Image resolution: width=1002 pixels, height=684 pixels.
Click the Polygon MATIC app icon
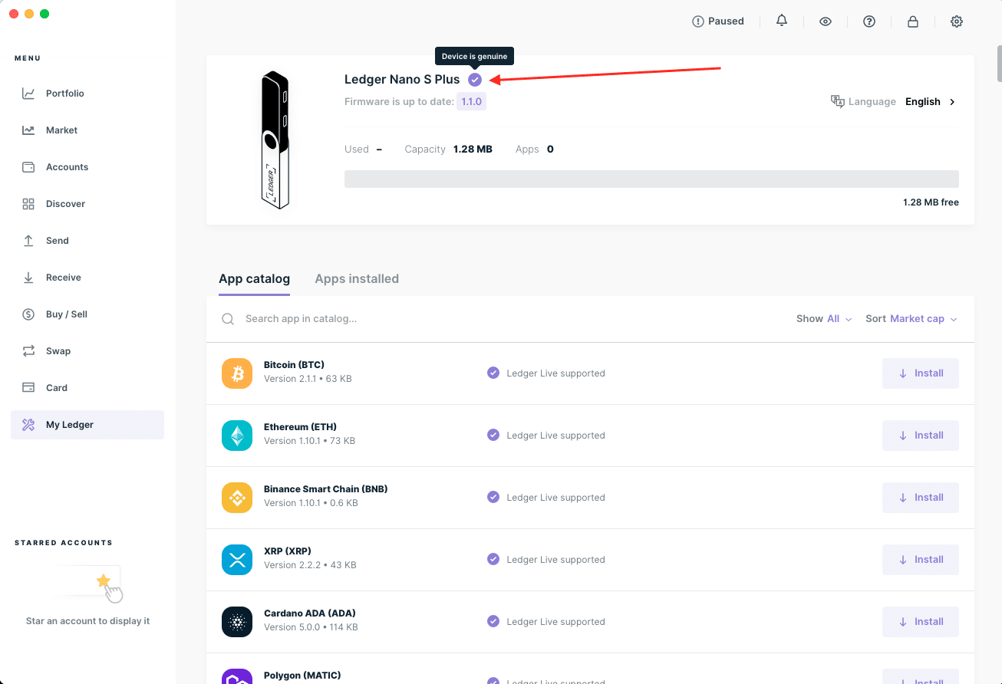click(237, 676)
